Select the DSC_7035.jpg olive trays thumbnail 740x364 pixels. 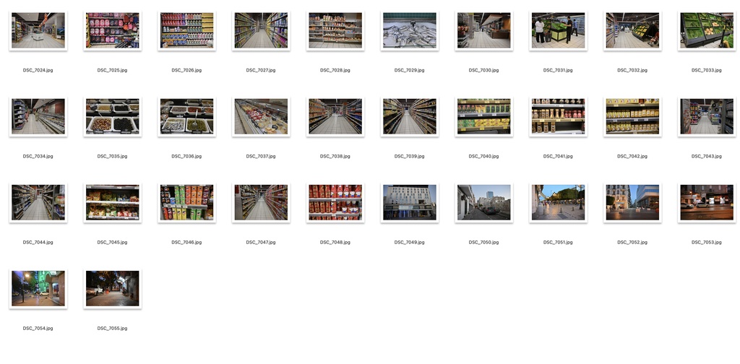[112, 116]
